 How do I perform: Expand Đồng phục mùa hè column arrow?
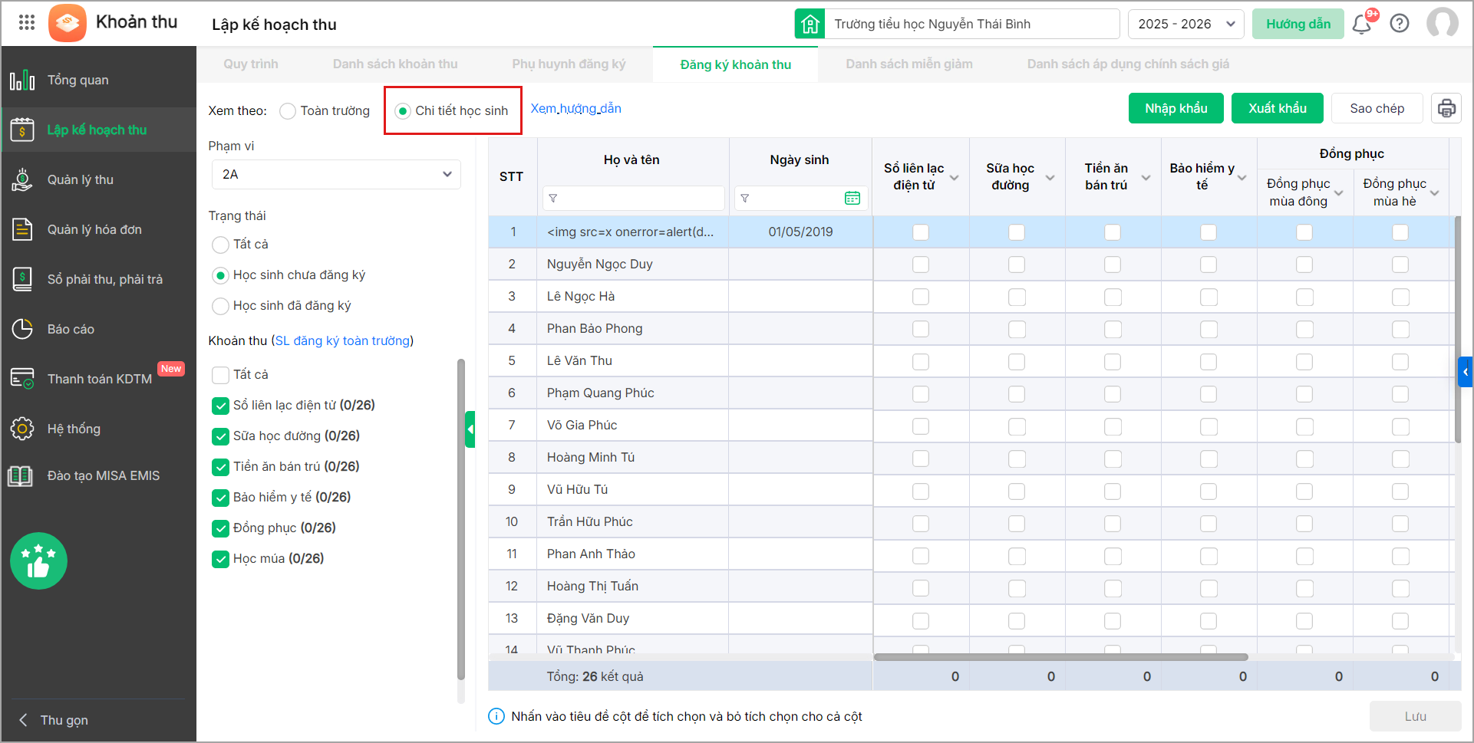click(x=1435, y=193)
